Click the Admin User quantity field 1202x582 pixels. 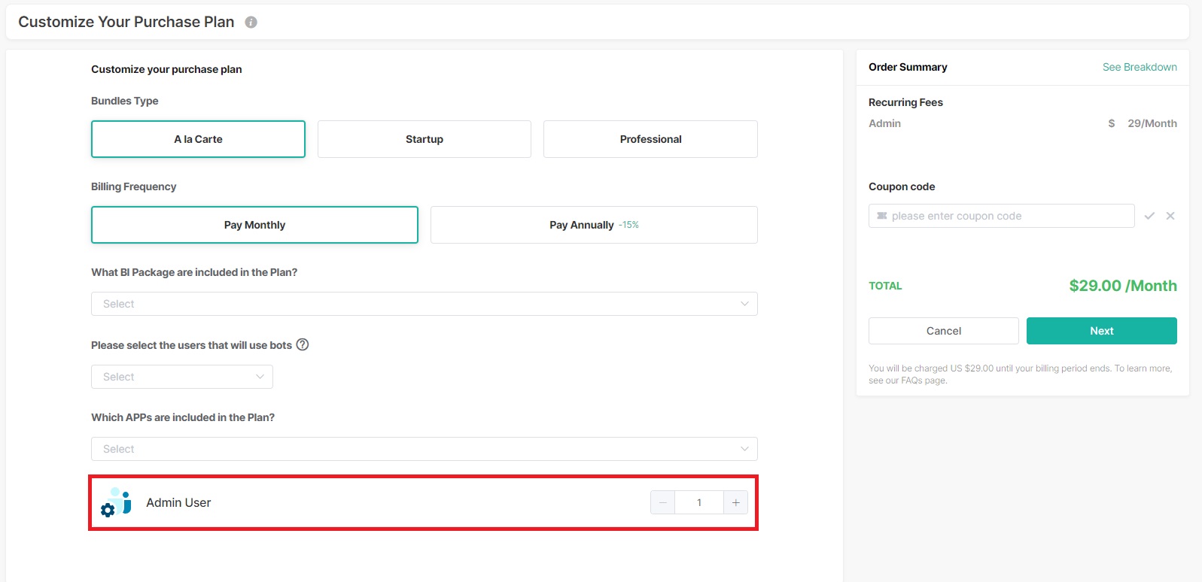(699, 502)
